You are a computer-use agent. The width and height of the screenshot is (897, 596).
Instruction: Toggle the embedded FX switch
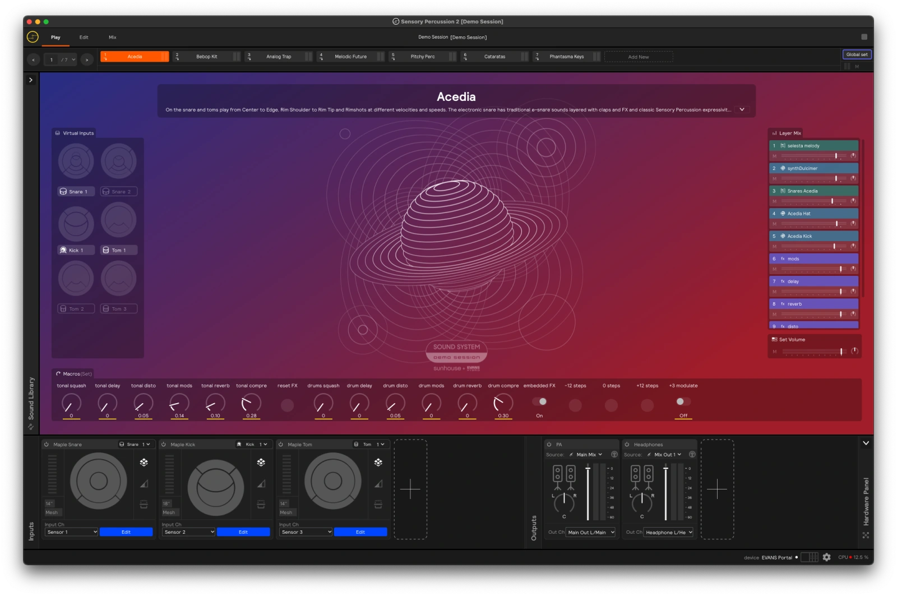coord(539,402)
